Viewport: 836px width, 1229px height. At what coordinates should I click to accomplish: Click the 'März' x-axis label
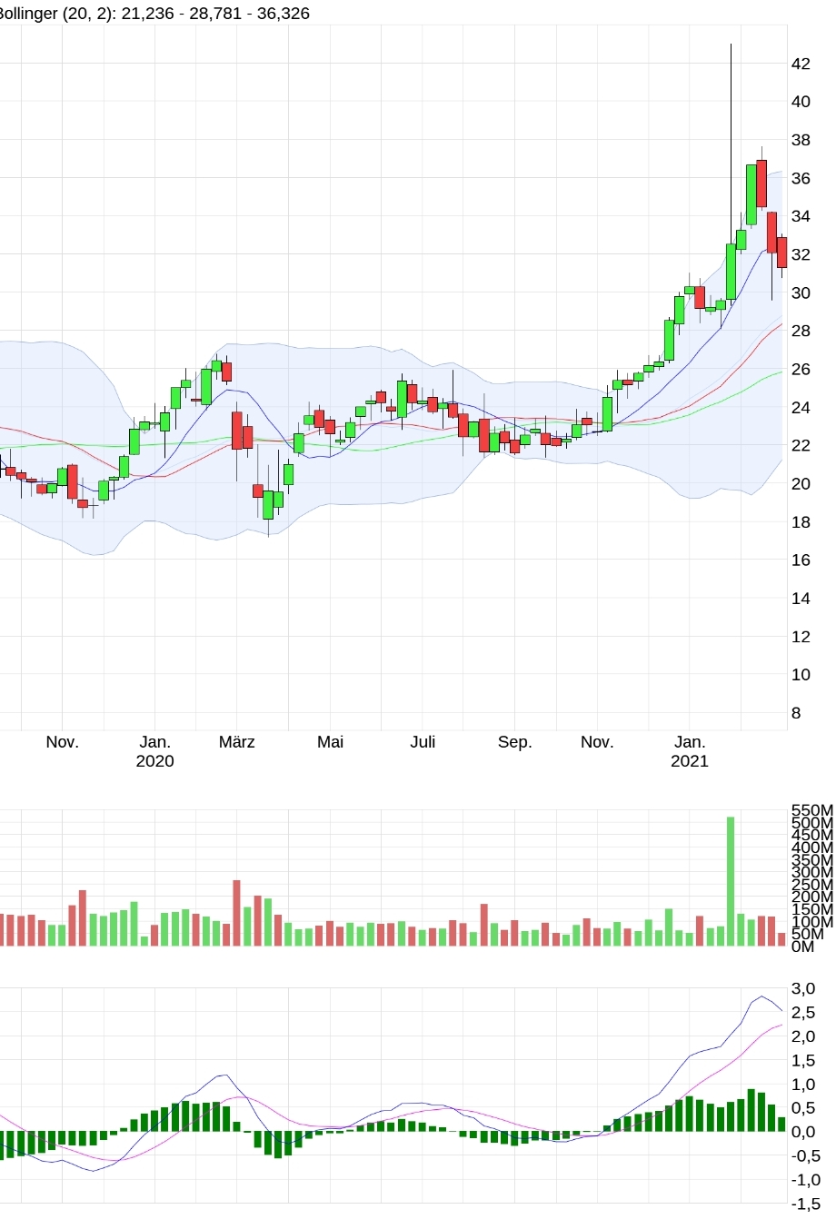point(237,742)
